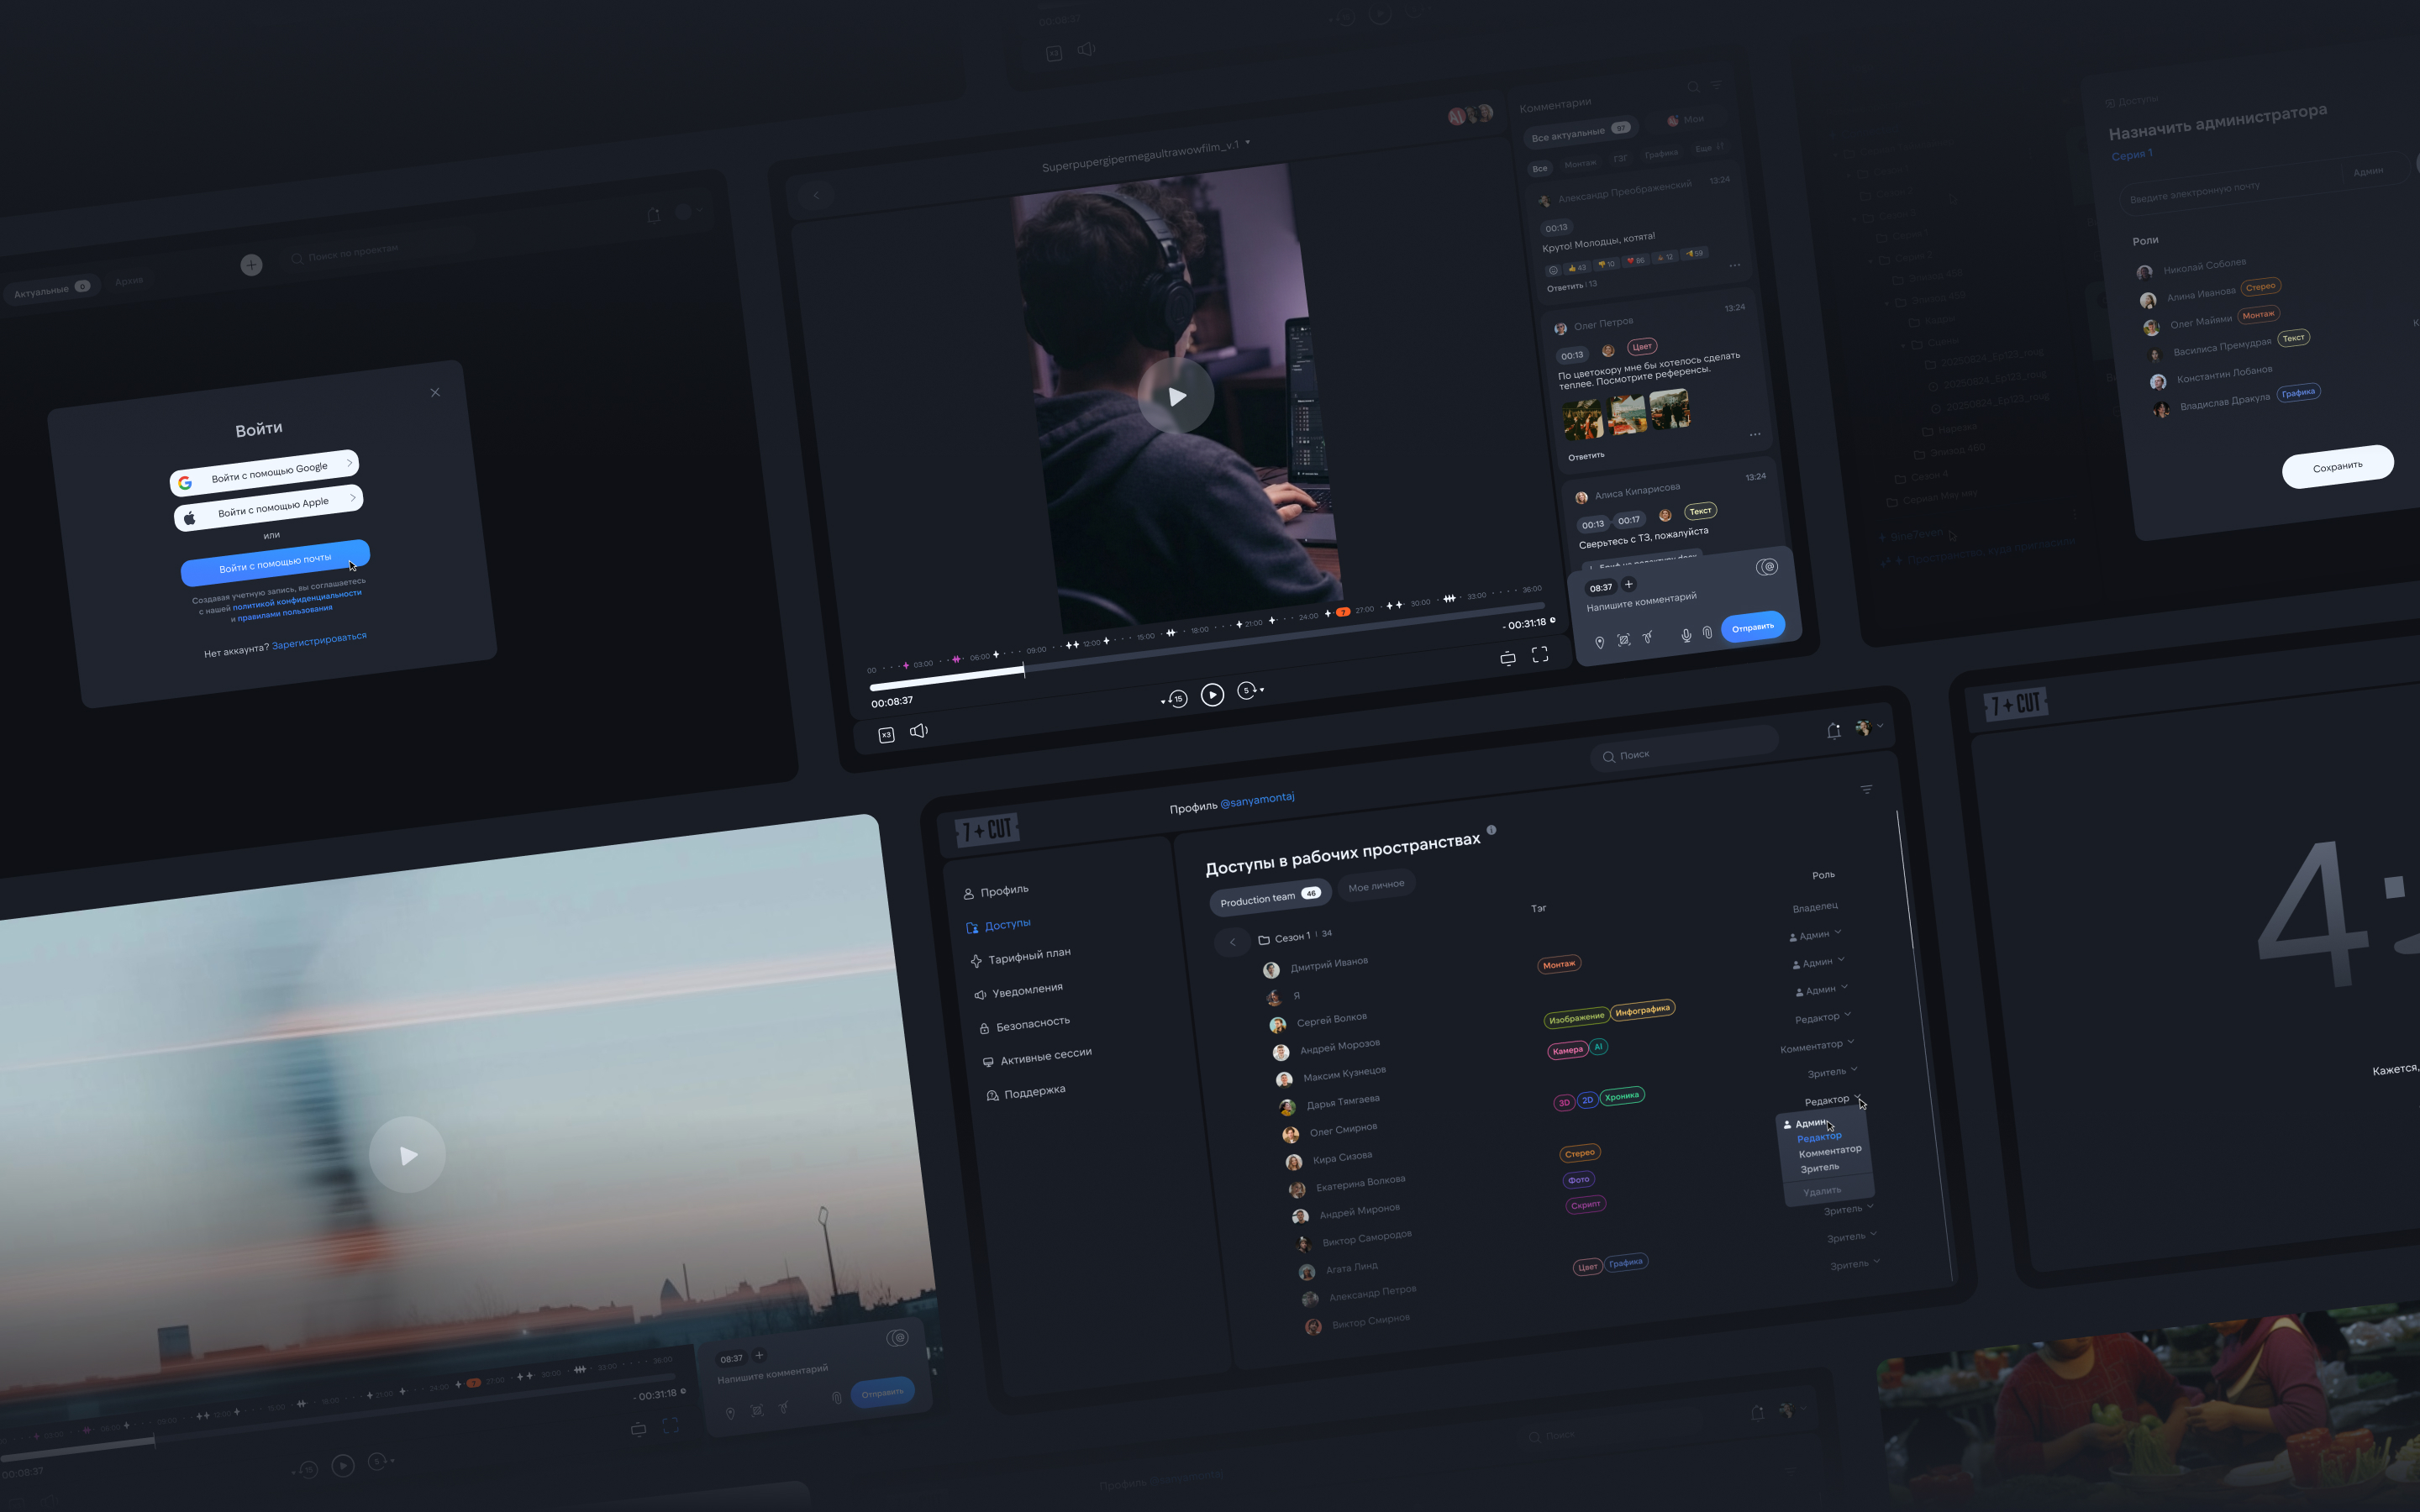Click the info icon beside Доступы в рабочих пространствах
Viewport: 2420px width, 1512px height.
1491,830
